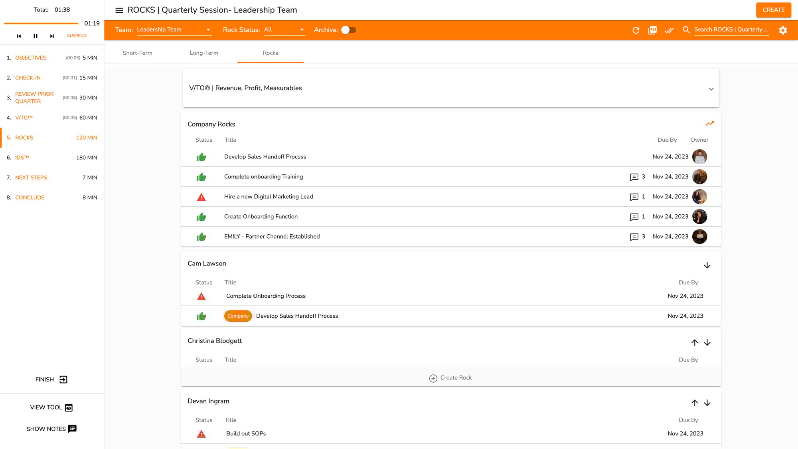Click the double checkmark icon
This screenshot has height=449, width=798.
669,30
